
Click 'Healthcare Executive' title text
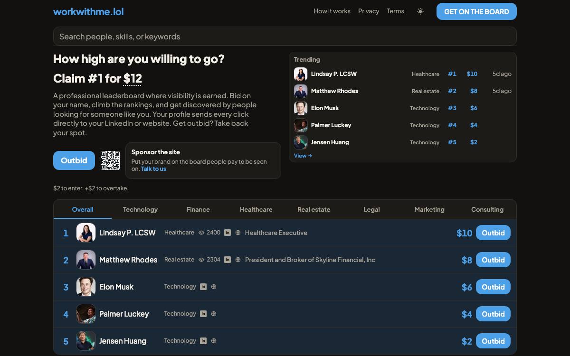(x=276, y=233)
